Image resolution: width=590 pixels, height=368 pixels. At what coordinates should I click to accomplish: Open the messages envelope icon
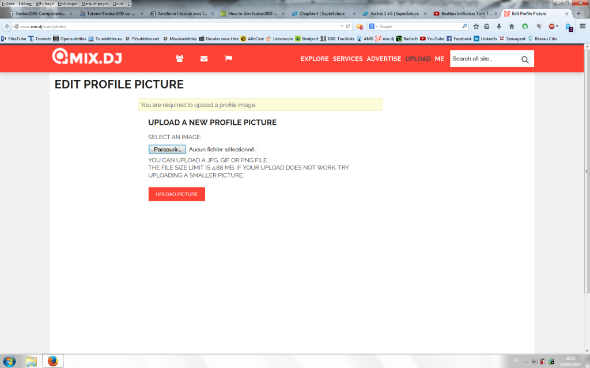[x=204, y=59]
